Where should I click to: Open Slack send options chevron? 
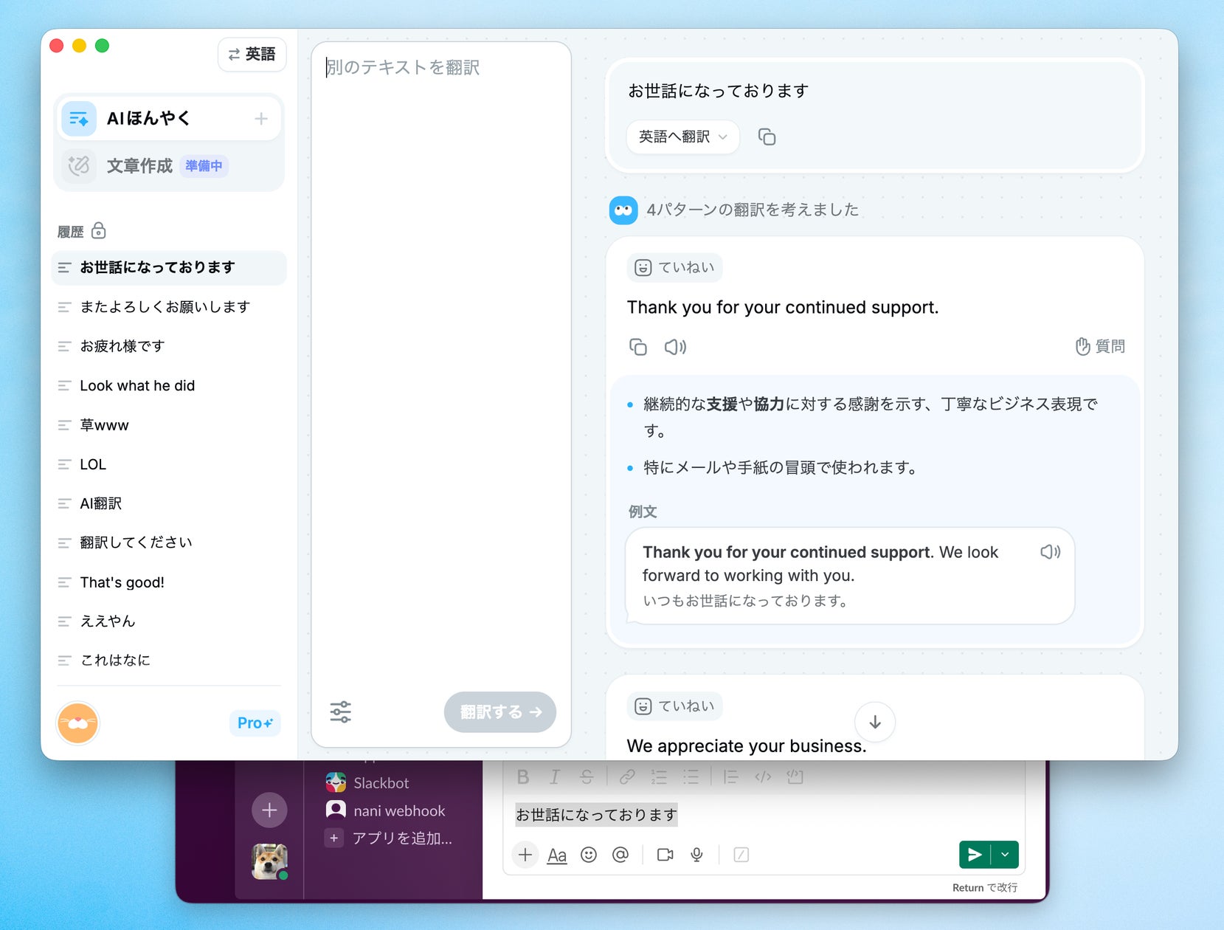click(x=1004, y=855)
